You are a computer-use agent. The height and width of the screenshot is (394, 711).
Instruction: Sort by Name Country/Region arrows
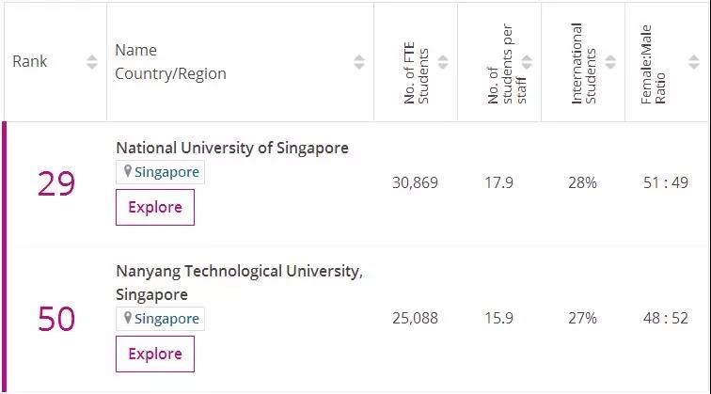tap(359, 62)
